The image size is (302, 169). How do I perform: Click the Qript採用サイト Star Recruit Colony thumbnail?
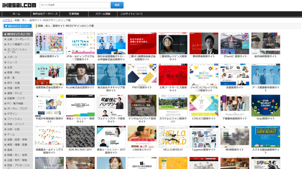(x=265, y=105)
